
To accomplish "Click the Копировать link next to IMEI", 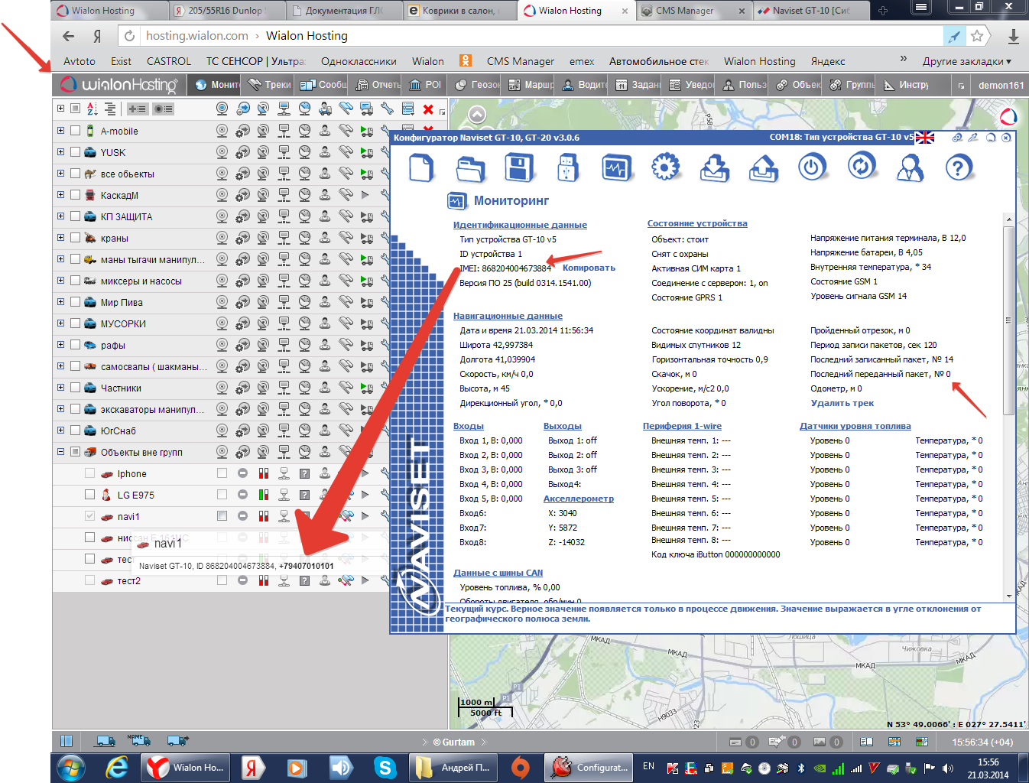I will tap(589, 268).
